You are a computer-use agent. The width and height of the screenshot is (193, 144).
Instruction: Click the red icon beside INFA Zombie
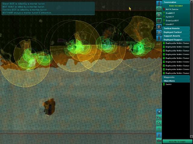[164, 9]
